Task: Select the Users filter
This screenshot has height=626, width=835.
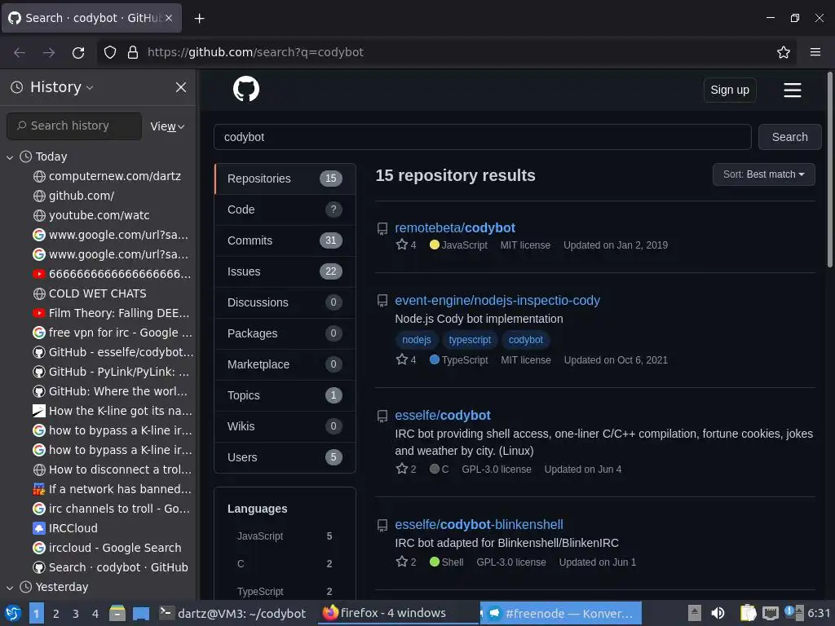Action: (285, 457)
